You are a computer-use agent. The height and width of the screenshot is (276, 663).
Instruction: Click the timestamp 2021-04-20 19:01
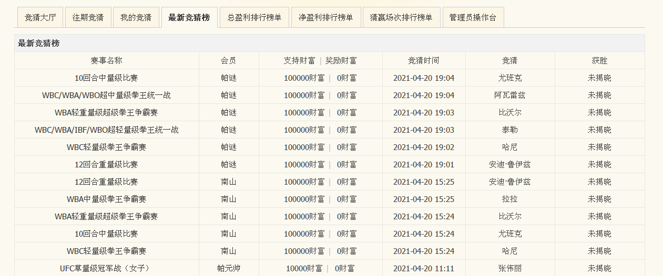(x=423, y=164)
